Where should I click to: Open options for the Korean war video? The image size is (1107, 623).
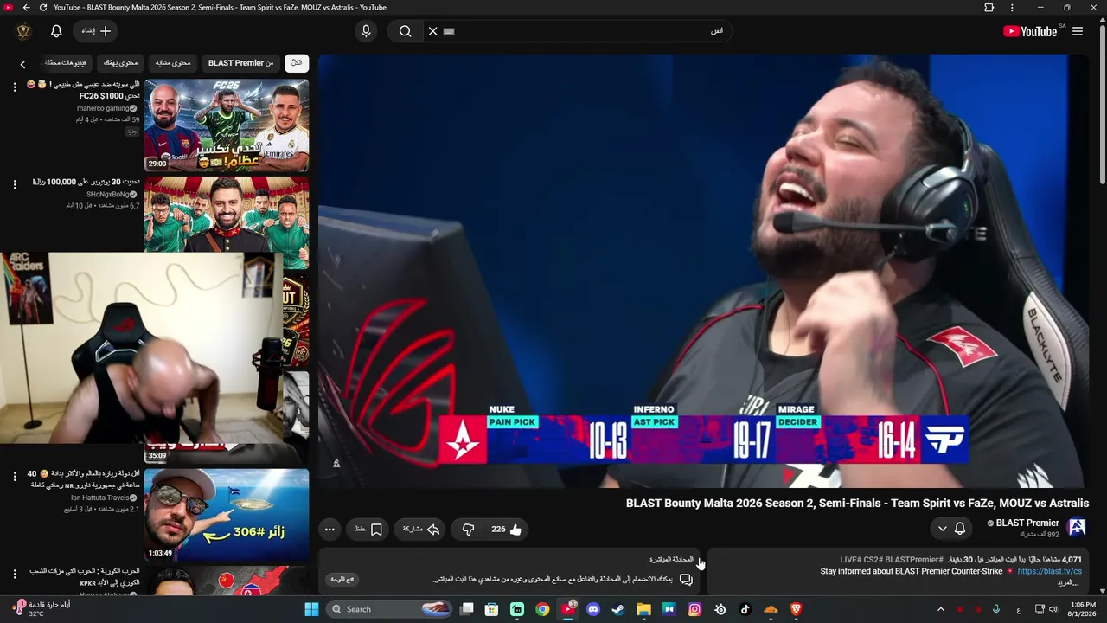15,574
